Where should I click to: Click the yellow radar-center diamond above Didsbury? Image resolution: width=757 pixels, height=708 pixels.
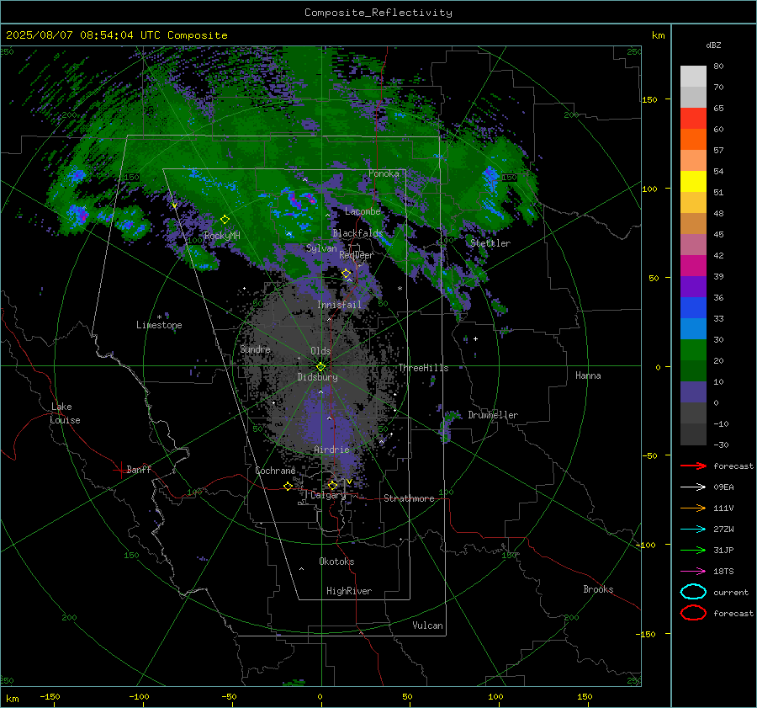click(320, 366)
